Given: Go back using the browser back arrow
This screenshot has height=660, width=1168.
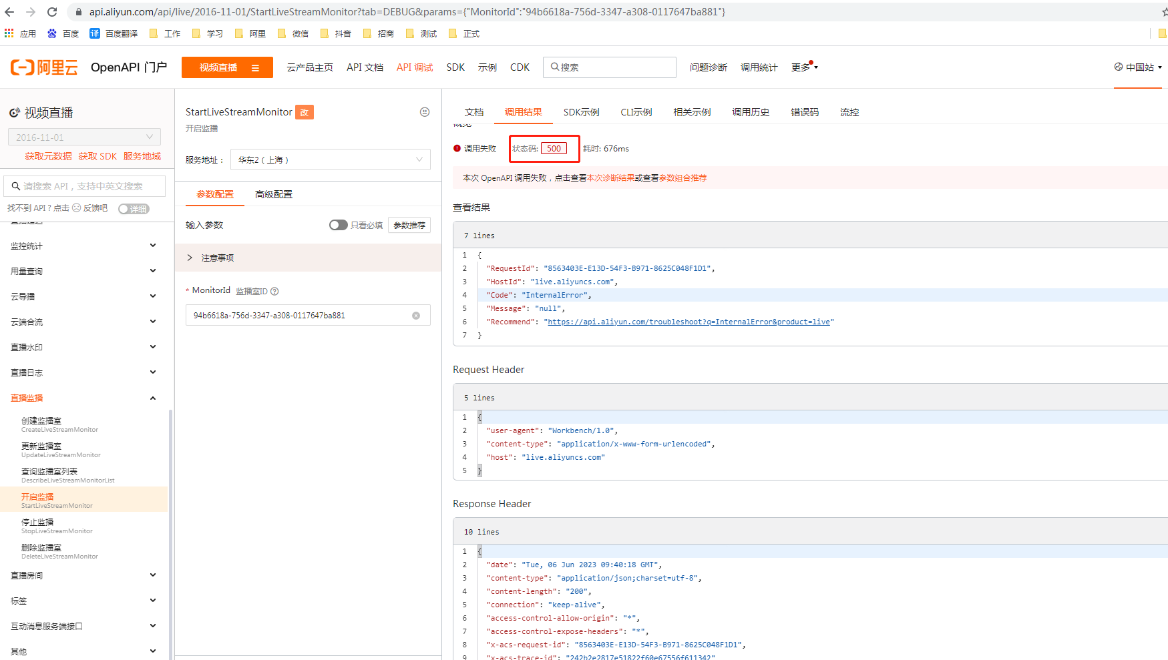Looking at the screenshot, I should 9,12.
